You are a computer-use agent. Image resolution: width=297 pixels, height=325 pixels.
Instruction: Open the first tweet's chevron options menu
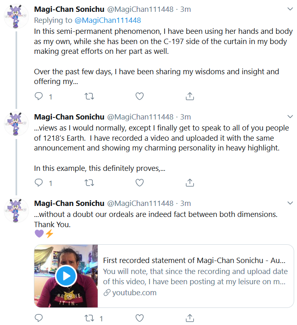(290, 9)
